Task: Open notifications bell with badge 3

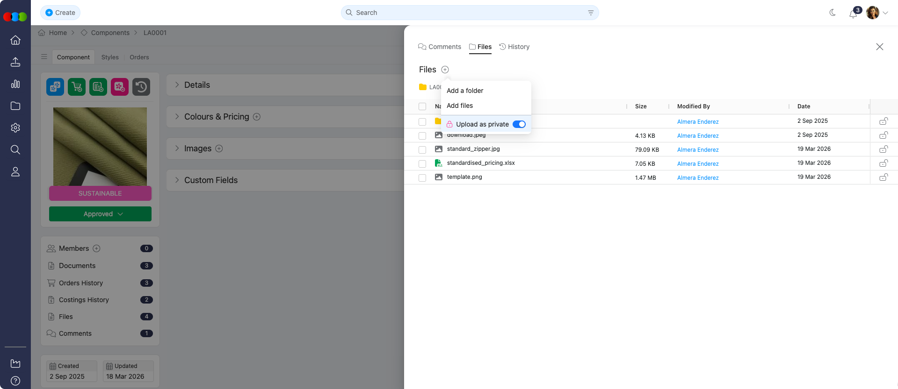Action: pos(854,13)
